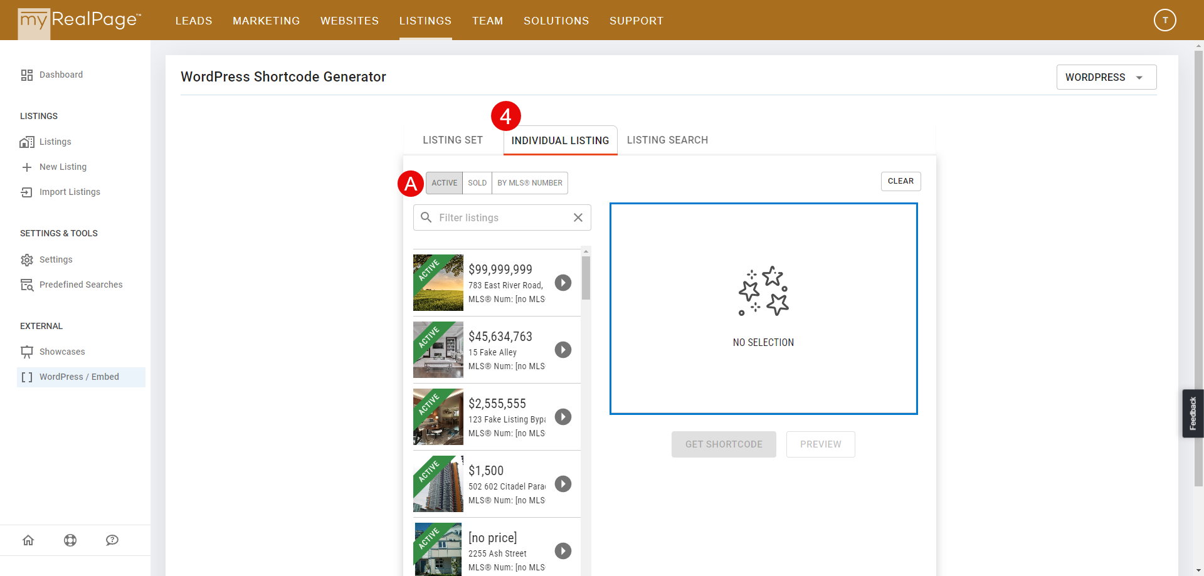
Task: Click the home icon in sidebar footer
Action: [28, 540]
